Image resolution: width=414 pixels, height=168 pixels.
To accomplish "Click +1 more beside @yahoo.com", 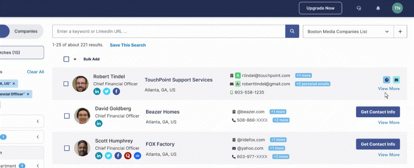I will [276, 148].
